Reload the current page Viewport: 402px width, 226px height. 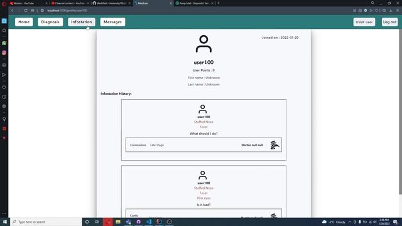pyautogui.click(x=26, y=11)
